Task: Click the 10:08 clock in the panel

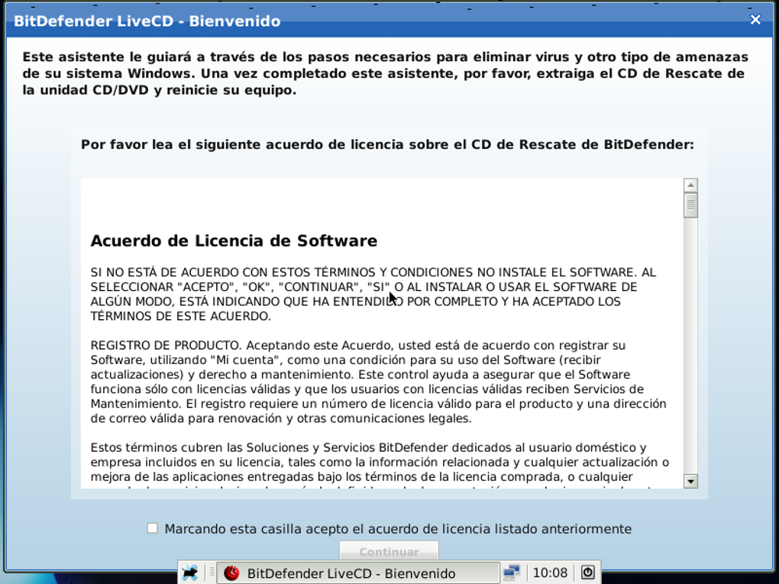Action: pyautogui.click(x=550, y=573)
